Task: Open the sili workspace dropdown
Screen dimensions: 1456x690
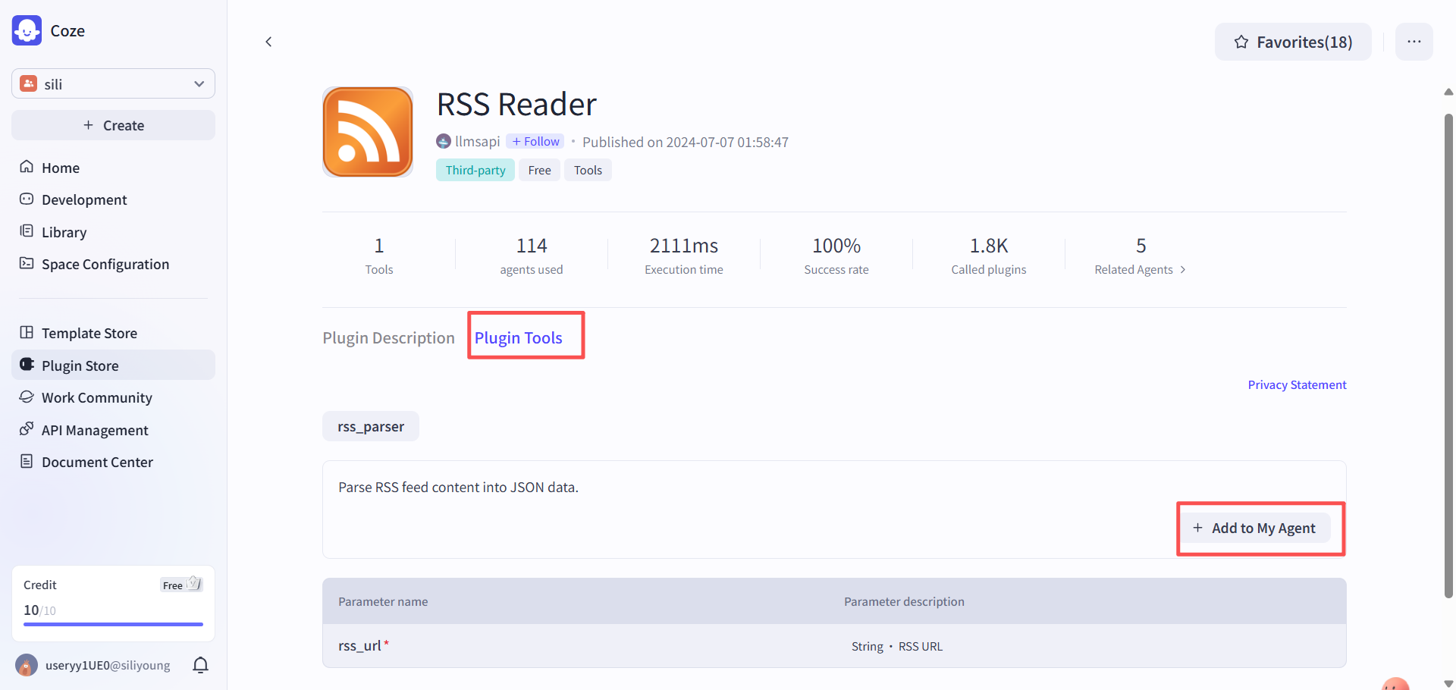Action: tap(113, 83)
